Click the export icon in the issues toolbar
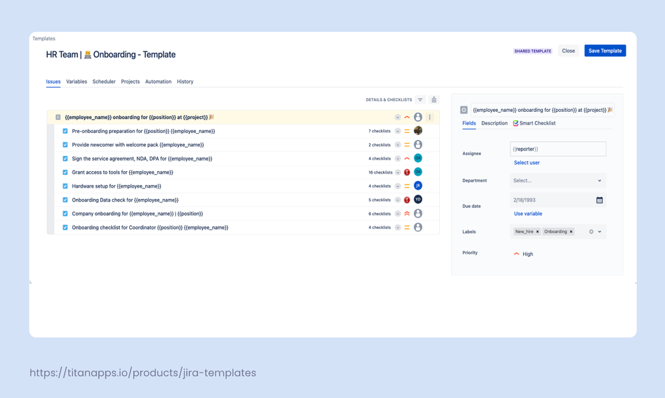Image resolution: width=665 pixels, height=398 pixels. pos(434,100)
